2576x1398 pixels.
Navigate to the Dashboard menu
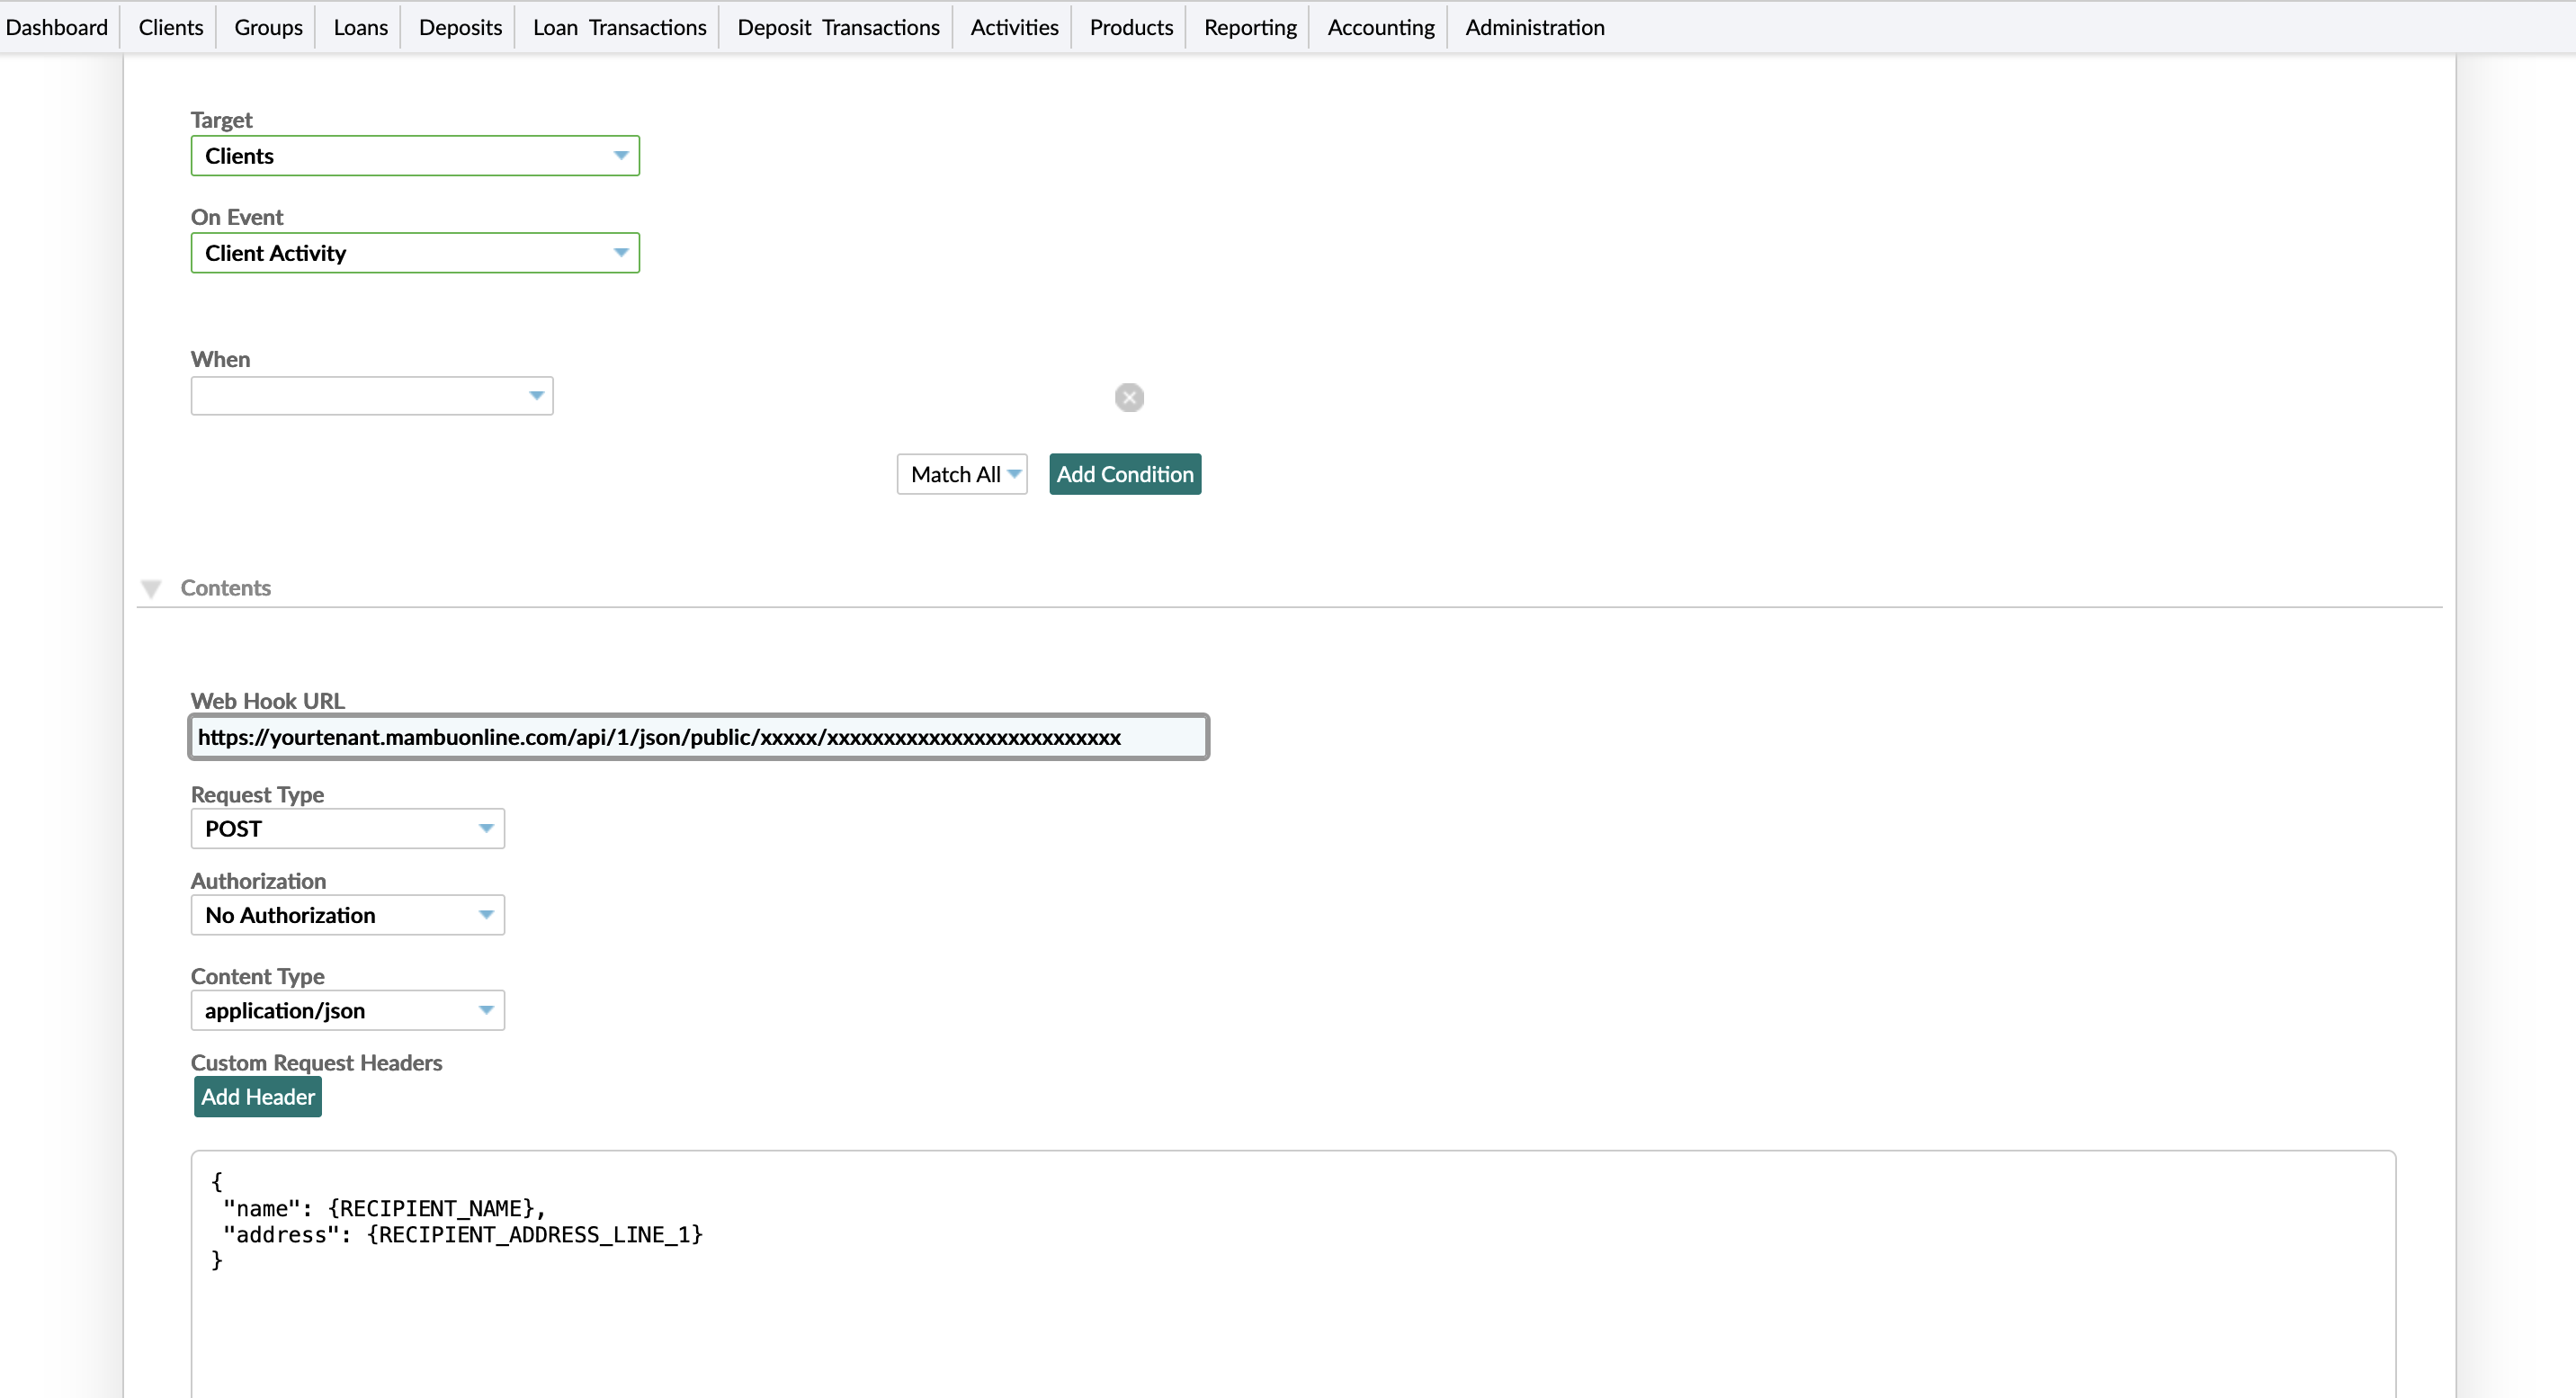click(57, 27)
